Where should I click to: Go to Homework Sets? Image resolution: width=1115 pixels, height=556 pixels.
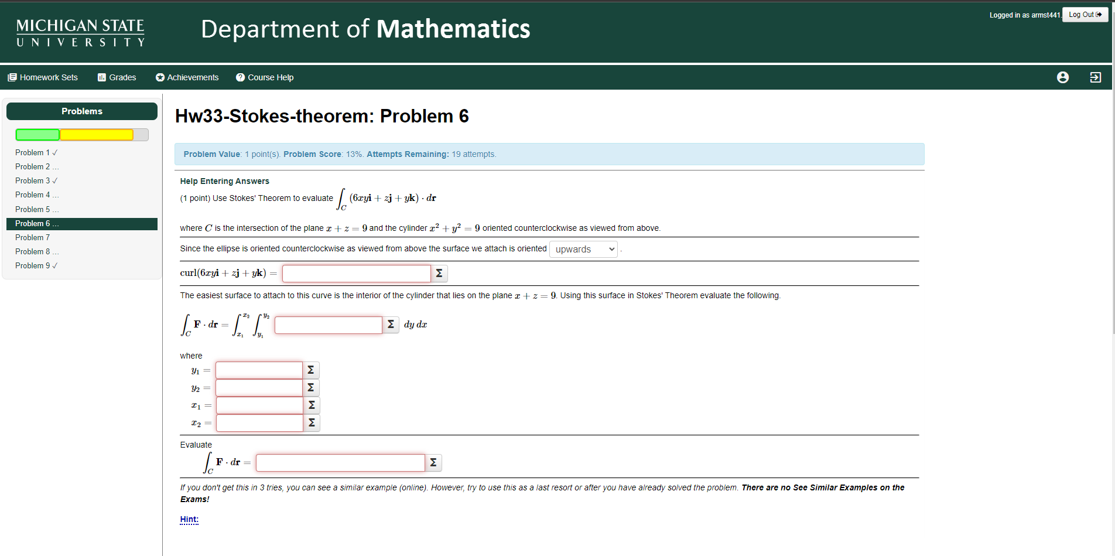(43, 77)
